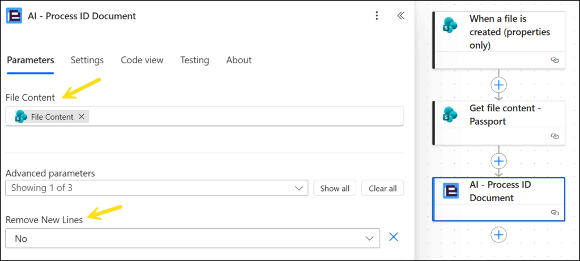Open the Testing tab
Image resolution: width=580 pixels, height=261 pixels.
[194, 60]
